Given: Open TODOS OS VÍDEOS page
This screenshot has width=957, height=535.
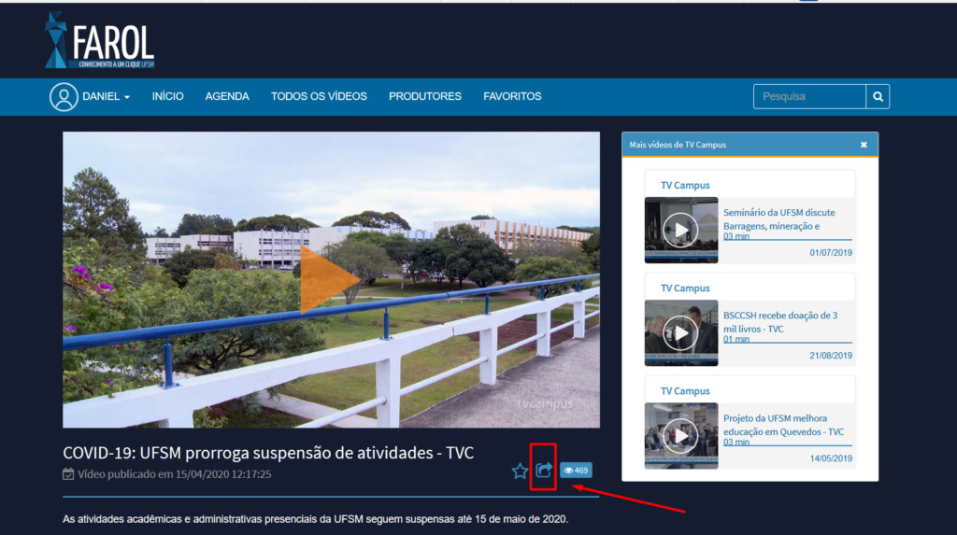Looking at the screenshot, I should (319, 97).
